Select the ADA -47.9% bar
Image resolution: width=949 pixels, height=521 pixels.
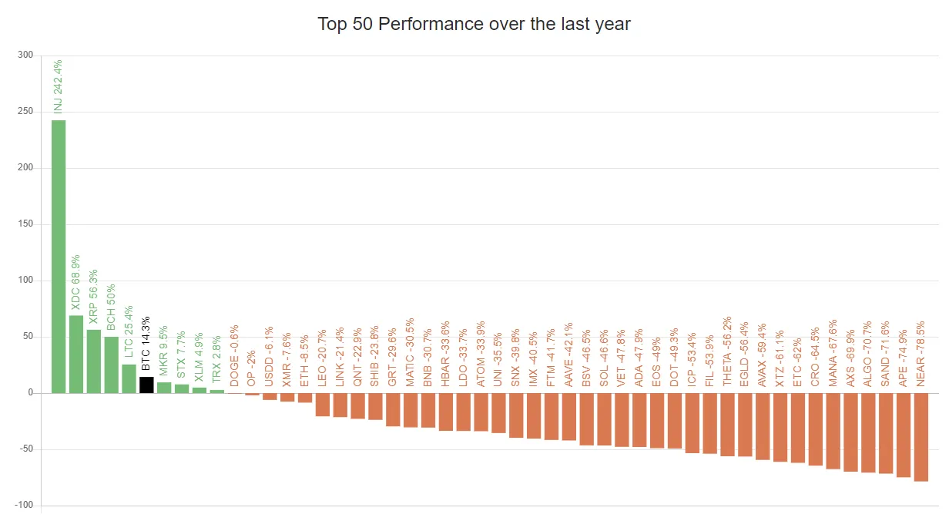639,420
